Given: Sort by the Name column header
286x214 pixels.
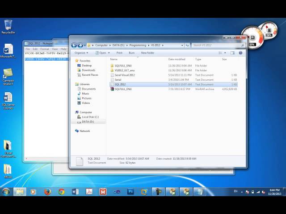Looking at the screenshot, I should (114, 59).
